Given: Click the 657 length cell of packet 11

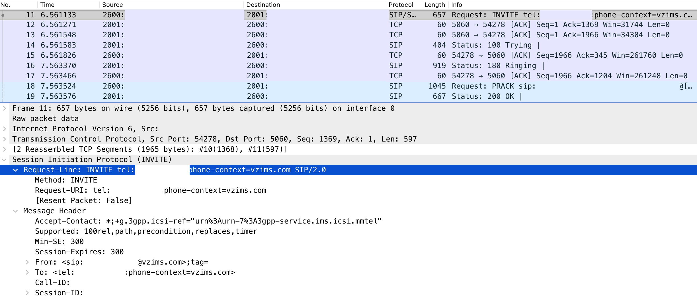Looking at the screenshot, I should click(439, 15).
